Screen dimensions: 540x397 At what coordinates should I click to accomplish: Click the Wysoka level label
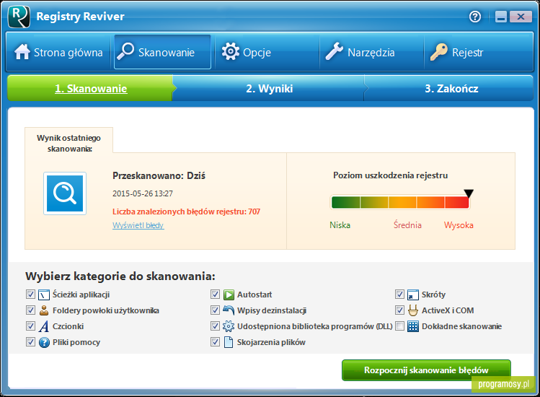point(459,225)
